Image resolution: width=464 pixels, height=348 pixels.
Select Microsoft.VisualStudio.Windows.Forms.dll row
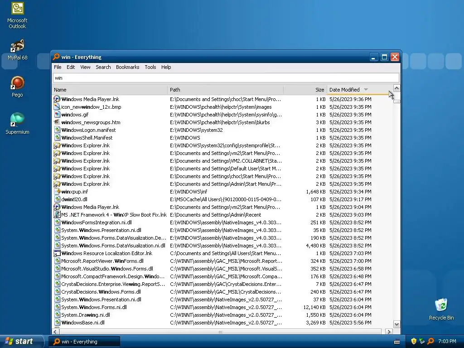222,268
